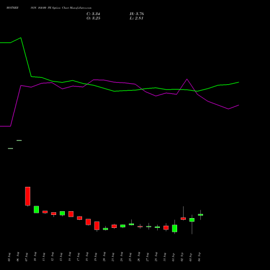Select the 01 Sep date label

(x=173, y=257)
